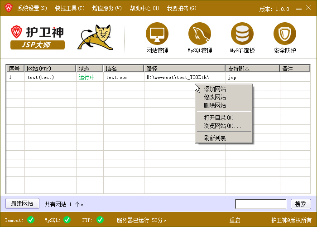Click the 域名 column header
The height and width of the screenshot is (227, 317).
(x=124, y=69)
